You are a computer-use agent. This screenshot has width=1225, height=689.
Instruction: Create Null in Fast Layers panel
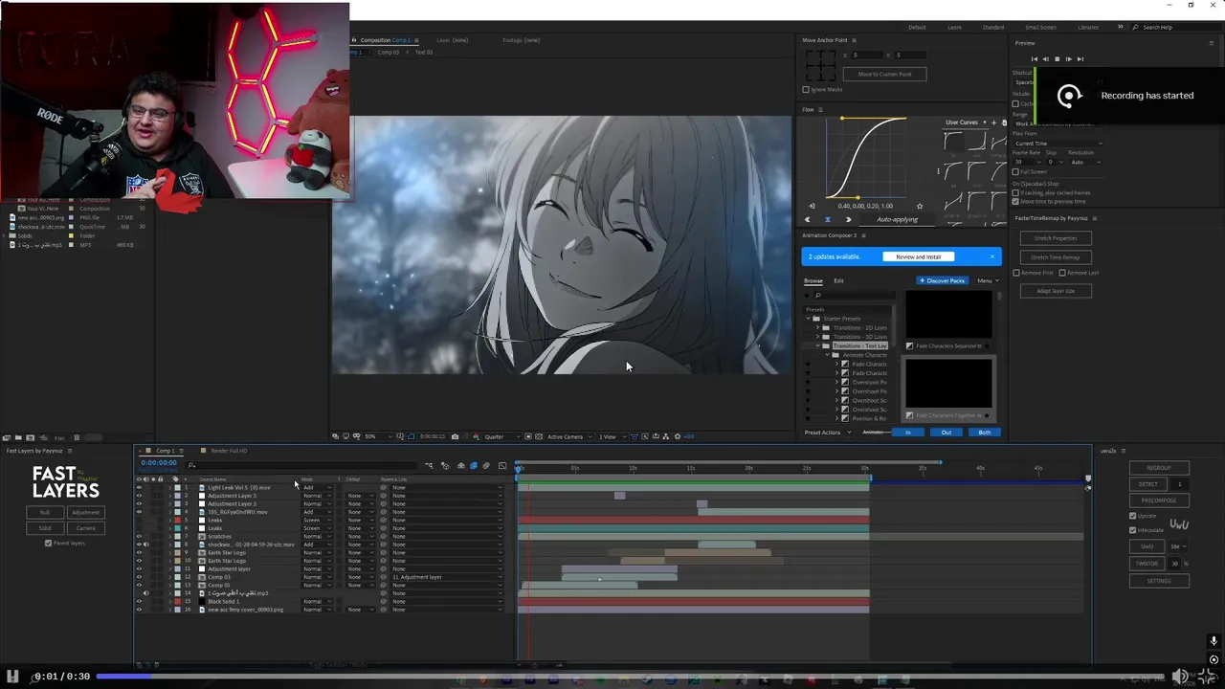(x=45, y=512)
